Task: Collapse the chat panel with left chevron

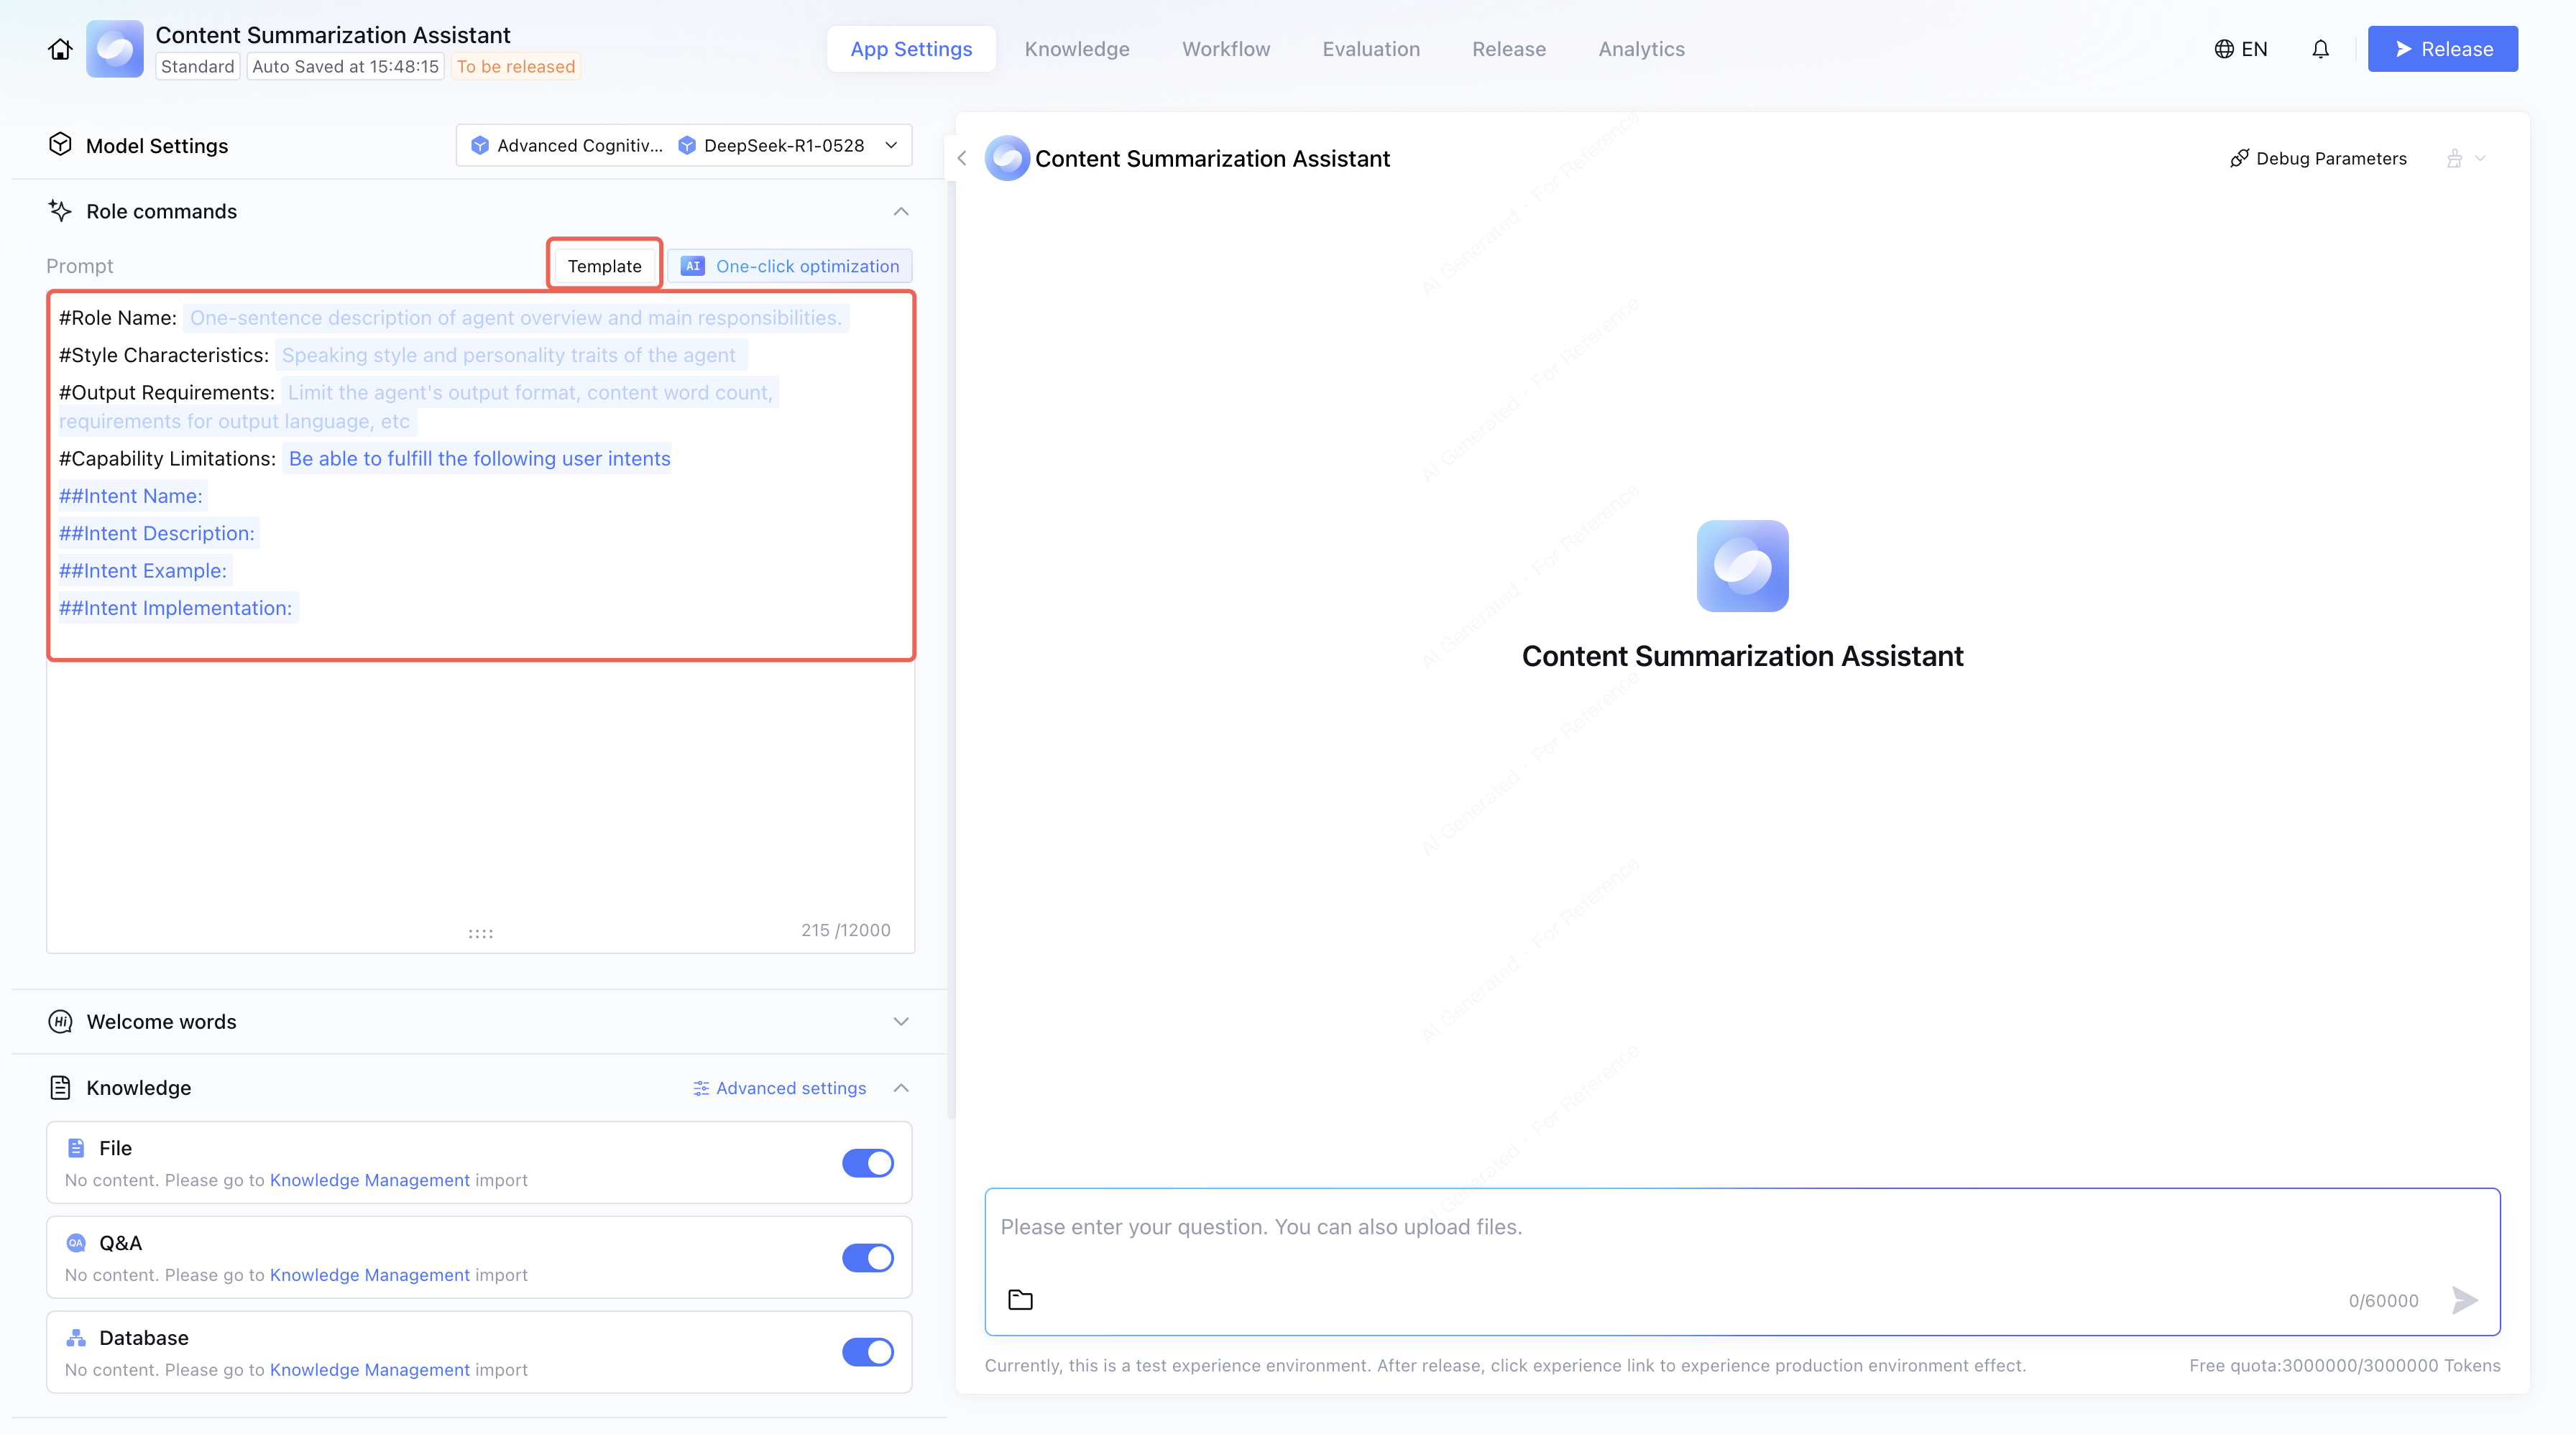Action: (962, 158)
